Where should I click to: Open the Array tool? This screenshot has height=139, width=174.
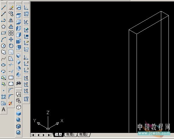tap(11, 33)
